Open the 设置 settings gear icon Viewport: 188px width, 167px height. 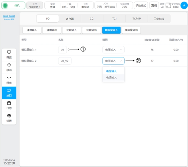pos(9,118)
